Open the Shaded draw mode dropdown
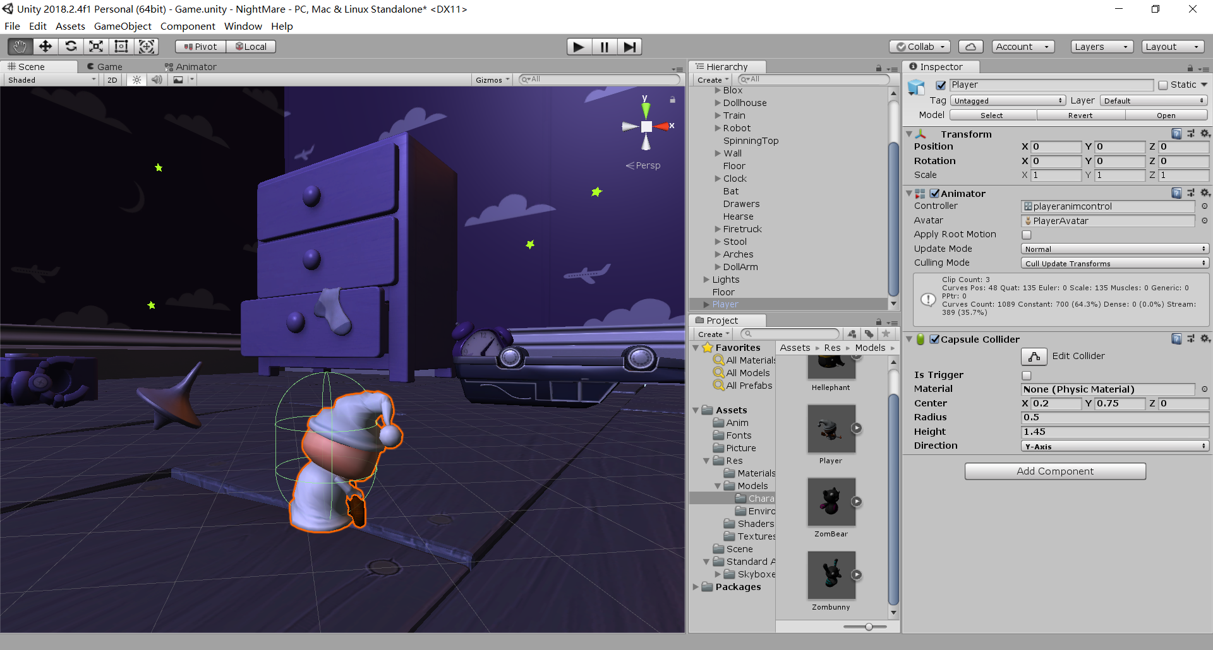 coord(52,80)
